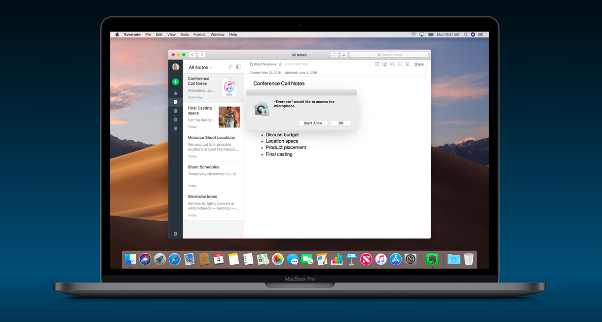Open note list sort options
Viewport: 602px width, 322px height.
tap(230, 67)
